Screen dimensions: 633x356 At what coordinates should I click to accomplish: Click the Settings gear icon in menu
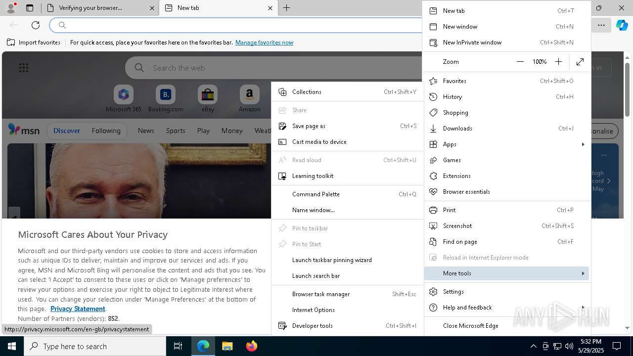(433, 292)
